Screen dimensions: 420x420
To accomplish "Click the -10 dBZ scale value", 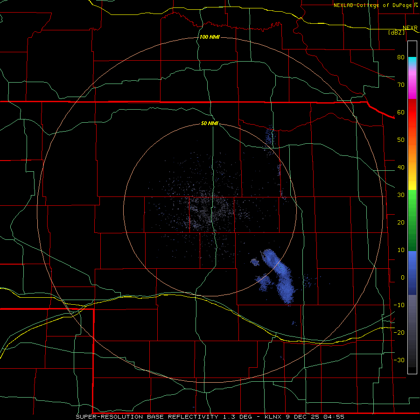I will point(399,305).
